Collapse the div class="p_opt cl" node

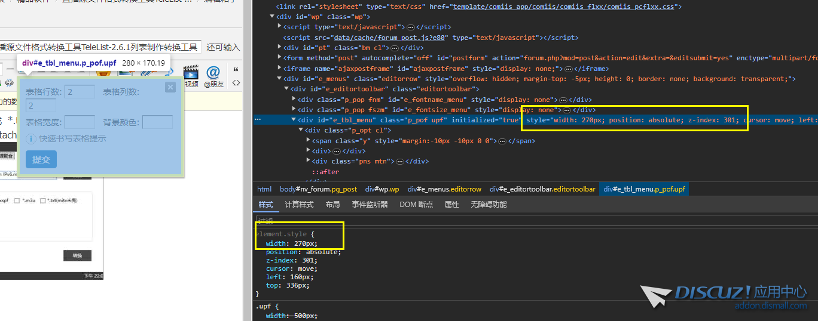coord(301,130)
